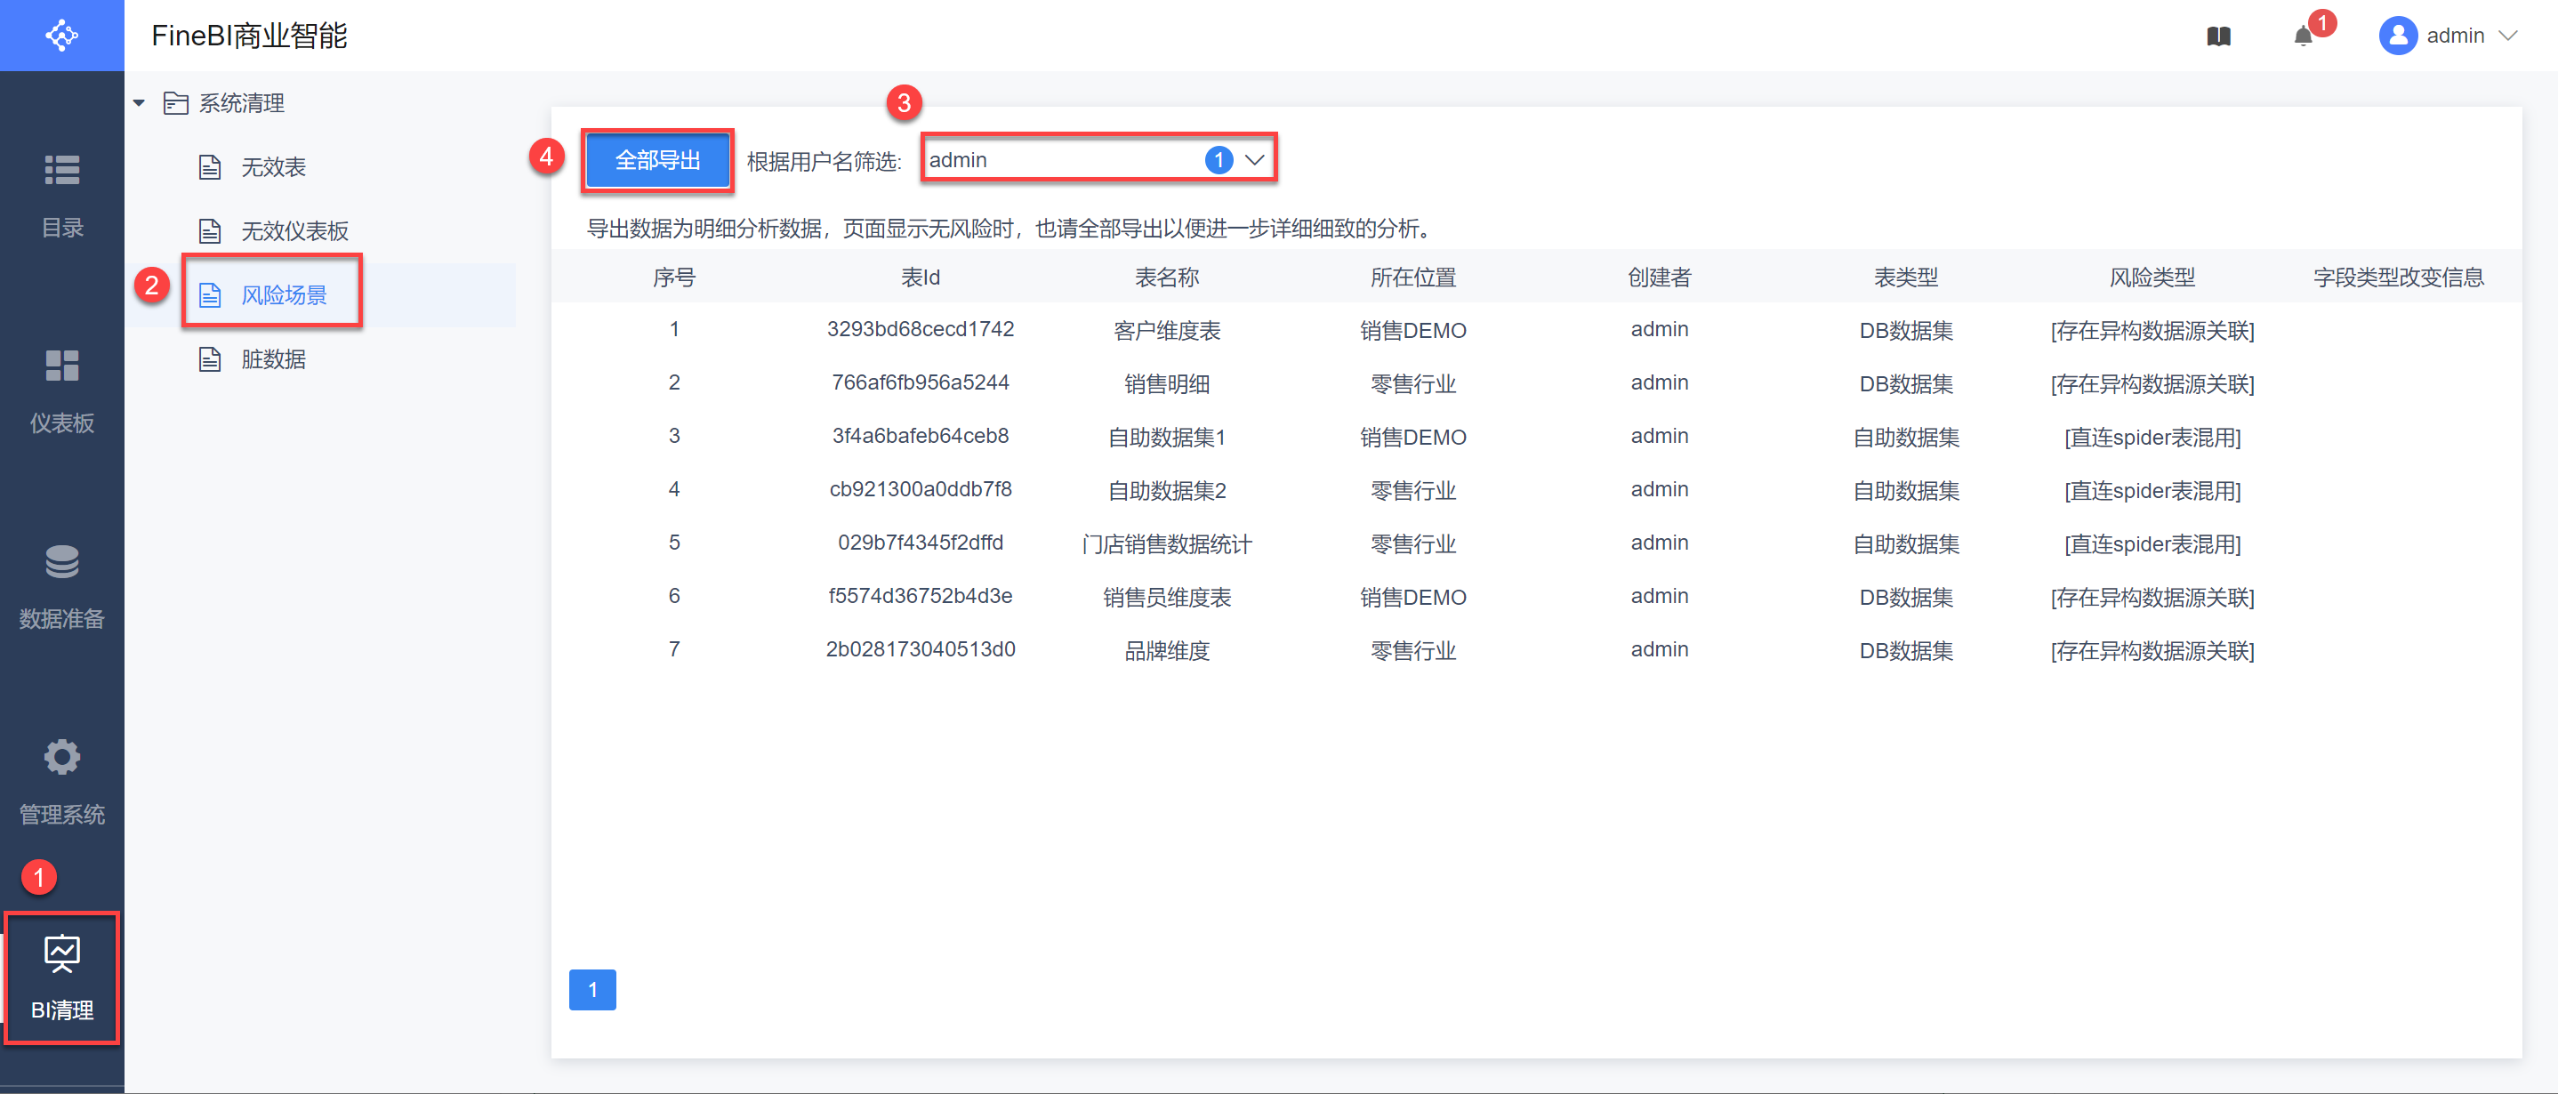Click the admin user avatar icon

point(2397,36)
